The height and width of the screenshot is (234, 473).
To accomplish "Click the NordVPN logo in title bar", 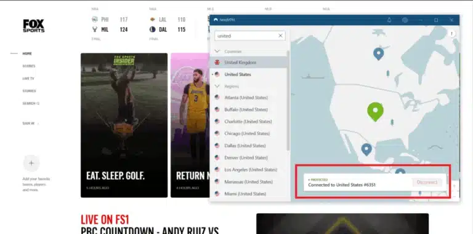I will 216,20.
